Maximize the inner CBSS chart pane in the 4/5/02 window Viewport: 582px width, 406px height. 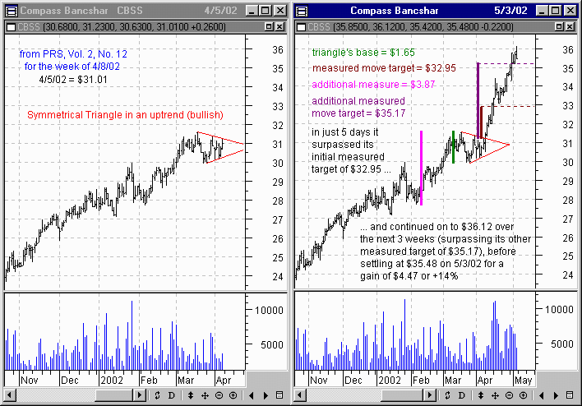[269, 26]
